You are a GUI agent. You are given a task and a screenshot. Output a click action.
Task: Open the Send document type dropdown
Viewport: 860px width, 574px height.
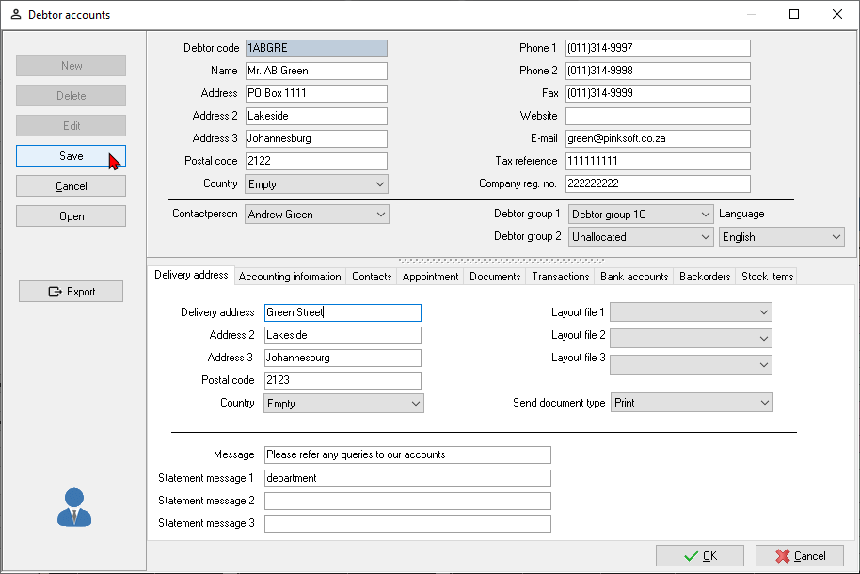(764, 403)
